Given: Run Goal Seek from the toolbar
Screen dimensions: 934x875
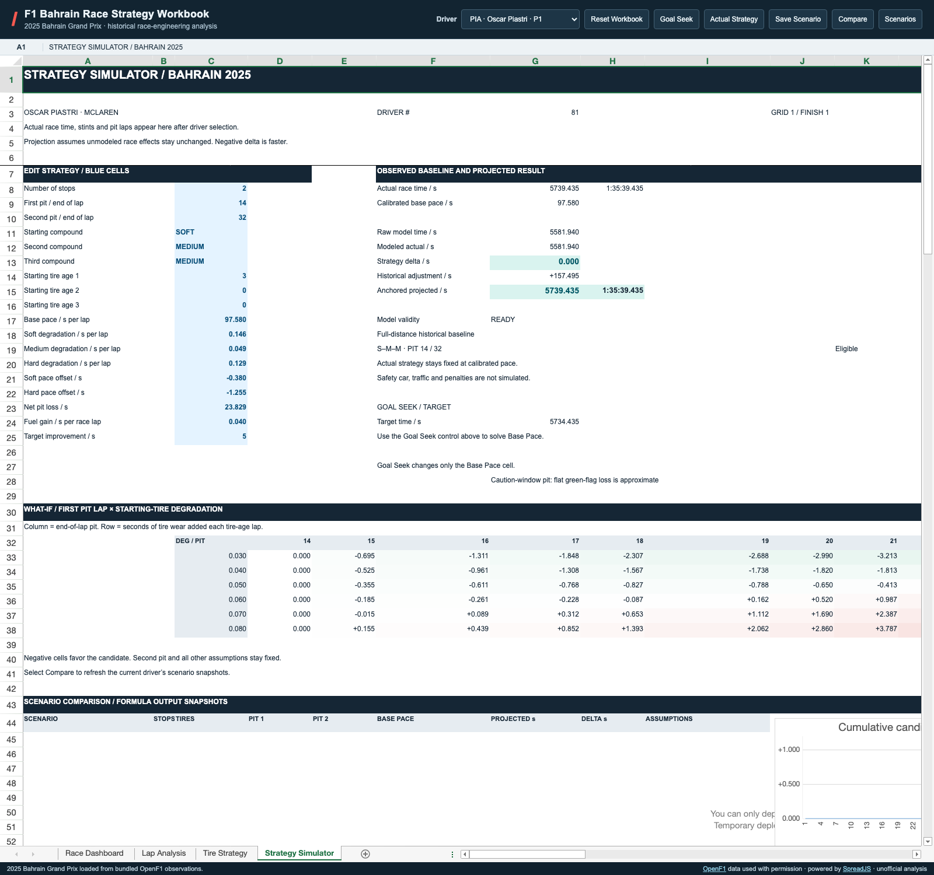Looking at the screenshot, I should [677, 19].
